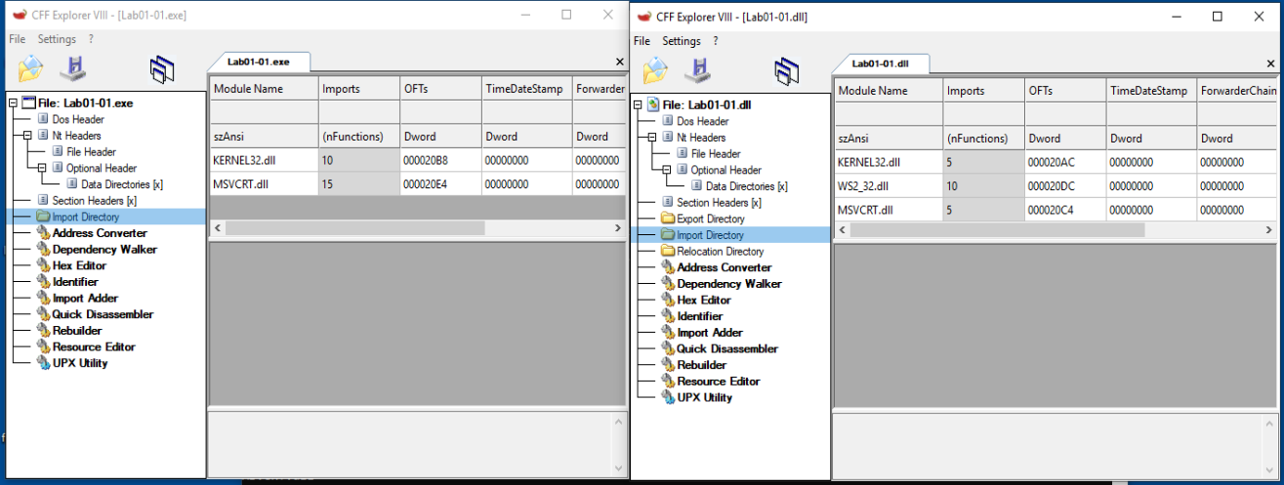Viewport: 1284px width, 485px height.
Task: Open Resource Editor in Lab01-01.exe tree
Action: tap(94, 346)
